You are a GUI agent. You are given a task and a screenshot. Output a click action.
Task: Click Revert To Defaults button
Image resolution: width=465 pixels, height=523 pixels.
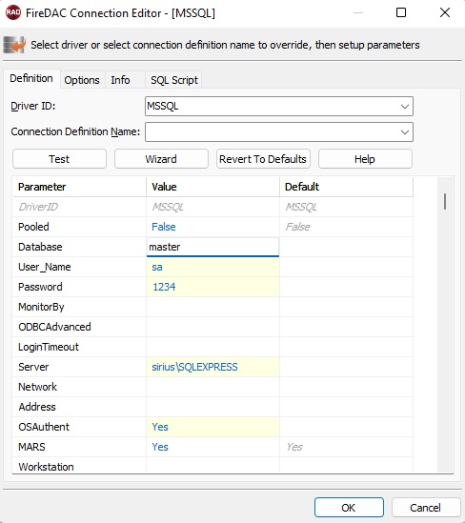click(x=263, y=159)
